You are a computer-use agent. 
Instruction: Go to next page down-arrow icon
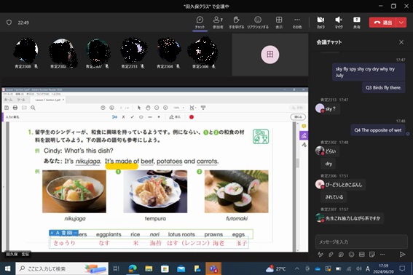point(111,108)
